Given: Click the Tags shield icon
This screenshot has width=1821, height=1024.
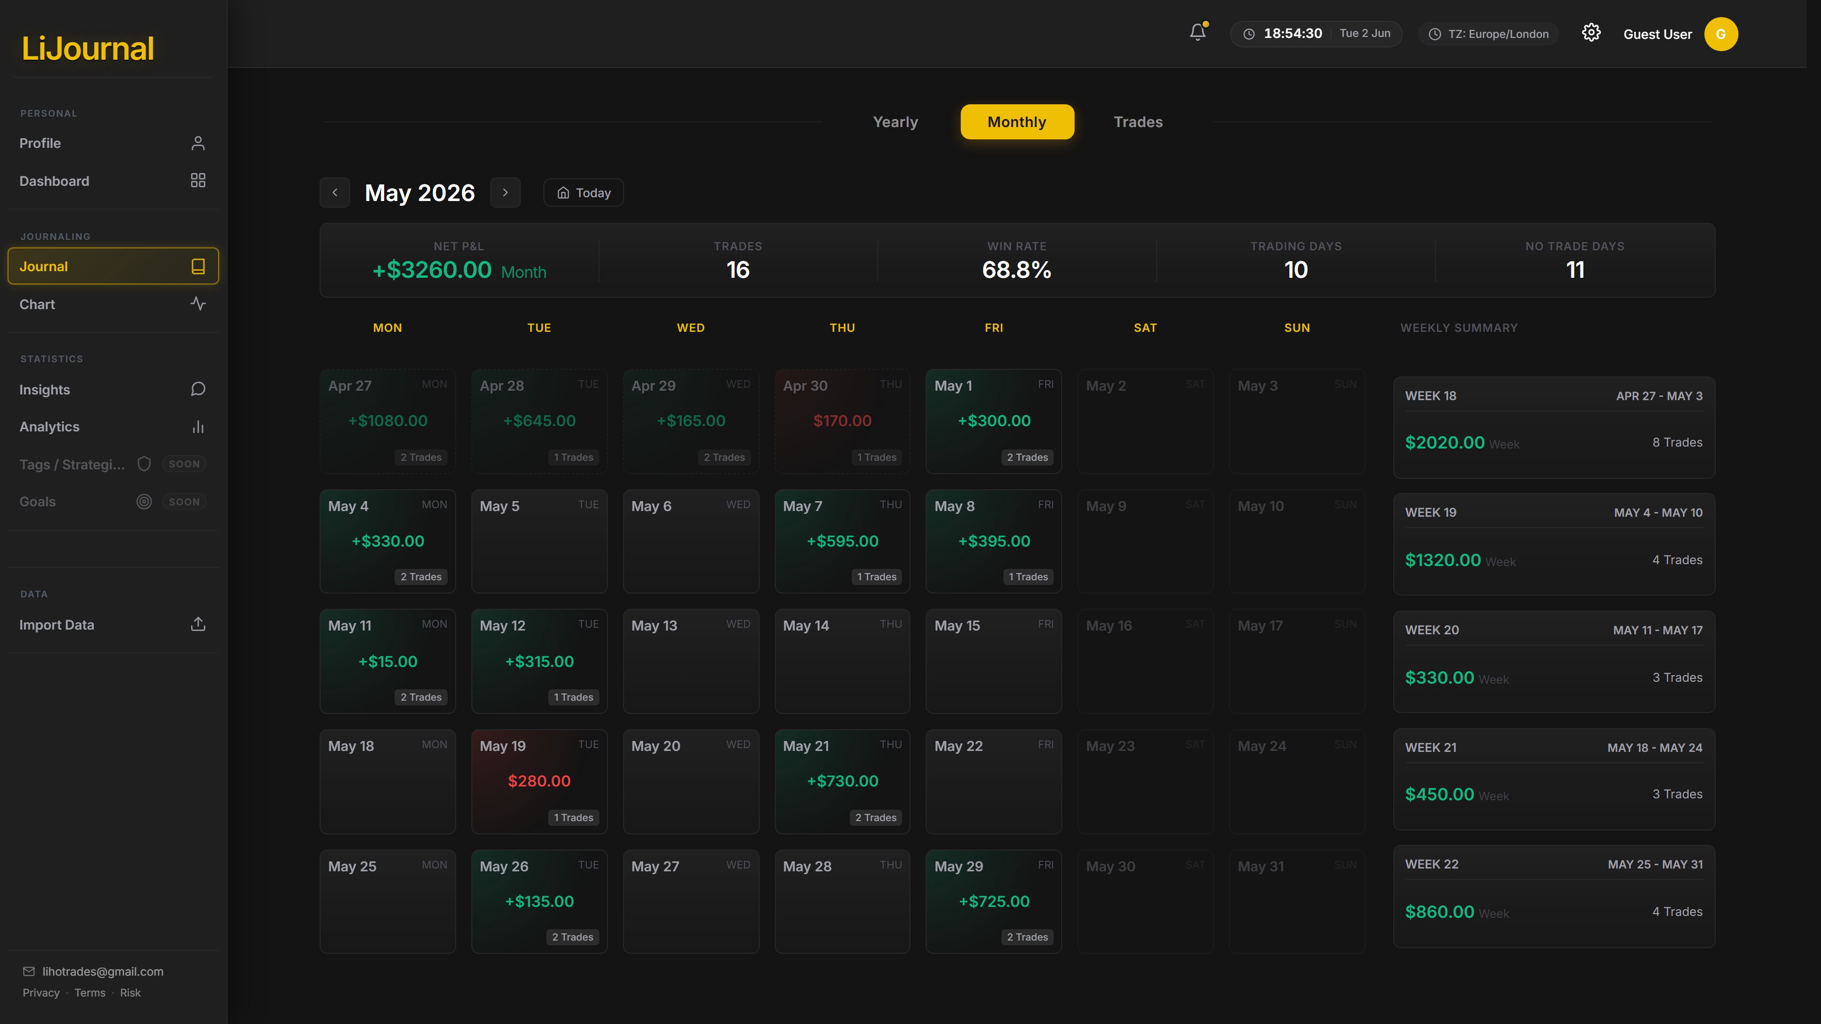Looking at the screenshot, I should (x=144, y=464).
